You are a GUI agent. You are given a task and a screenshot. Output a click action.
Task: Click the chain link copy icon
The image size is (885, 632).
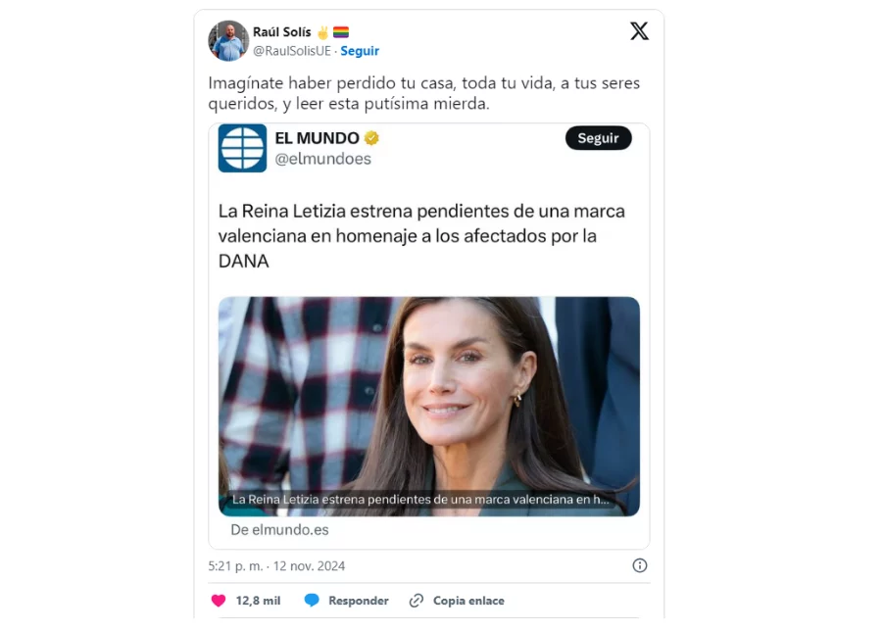pyautogui.click(x=416, y=601)
